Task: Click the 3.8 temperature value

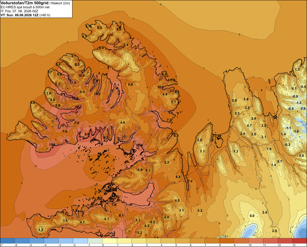Action: 65,220
